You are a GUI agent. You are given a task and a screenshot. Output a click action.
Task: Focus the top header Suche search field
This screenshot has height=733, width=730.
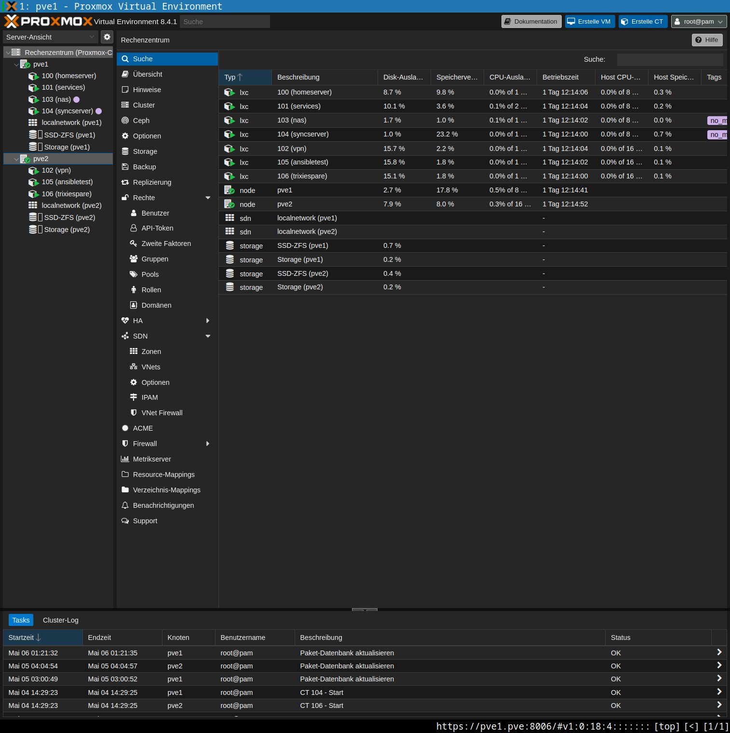(x=225, y=22)
